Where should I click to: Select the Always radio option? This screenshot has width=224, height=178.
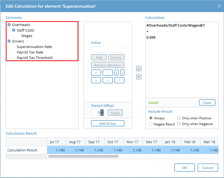tap(151, 118)
